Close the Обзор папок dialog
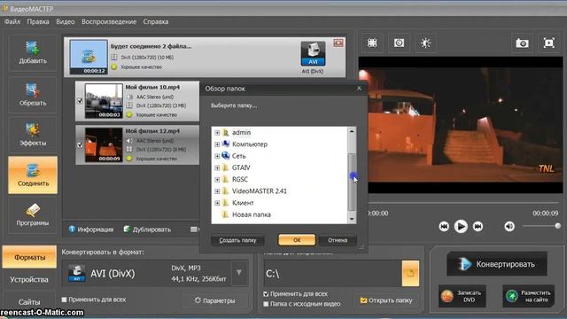Image resolution: width=567 pixels, height=319 pixels. [x=359, y=89]
